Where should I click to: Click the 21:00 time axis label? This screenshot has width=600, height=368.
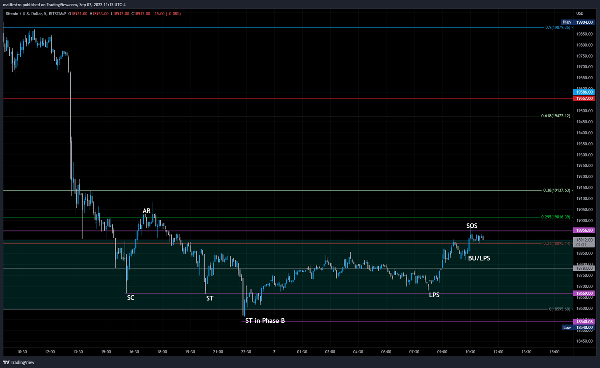(218, 352)
